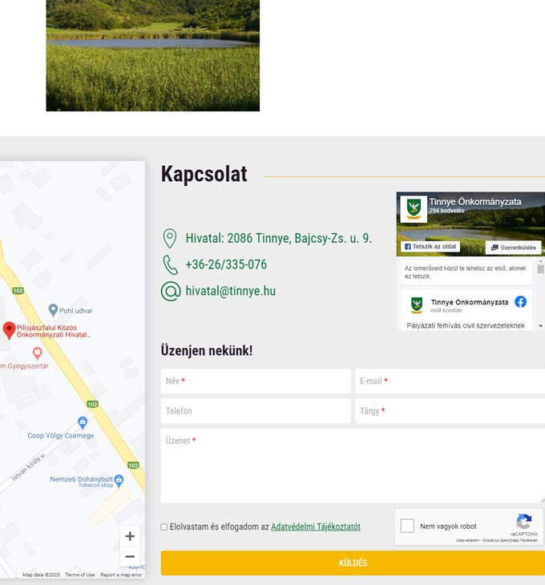Click the red Pilisjászfalui Hivatal map pin
This screenshot has width=545, height=585.
tap(9, 330)
